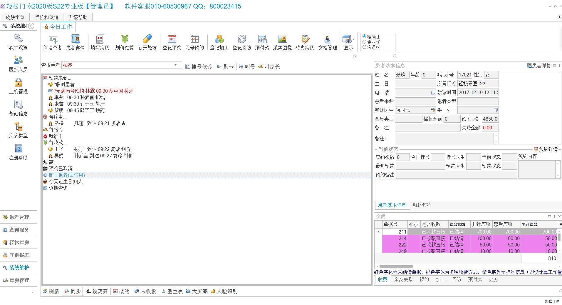
Task: Select the 精简版 radio option
Action: coord(365,36)
